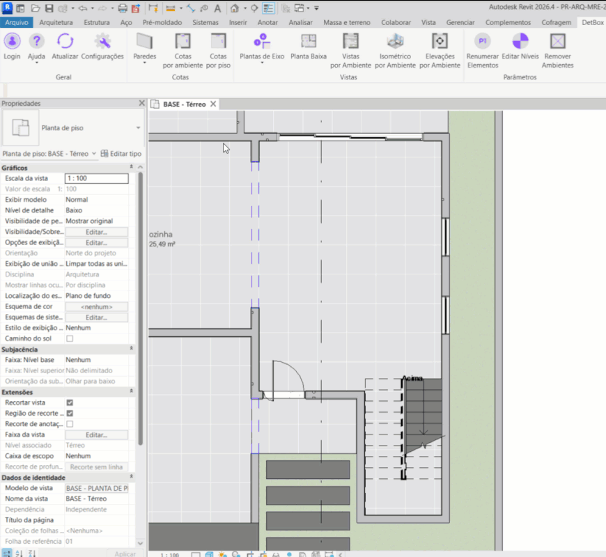Click Editar tipo button

121,154
